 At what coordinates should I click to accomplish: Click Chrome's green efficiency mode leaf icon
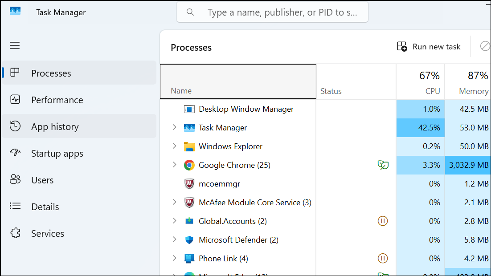point(382,165)
